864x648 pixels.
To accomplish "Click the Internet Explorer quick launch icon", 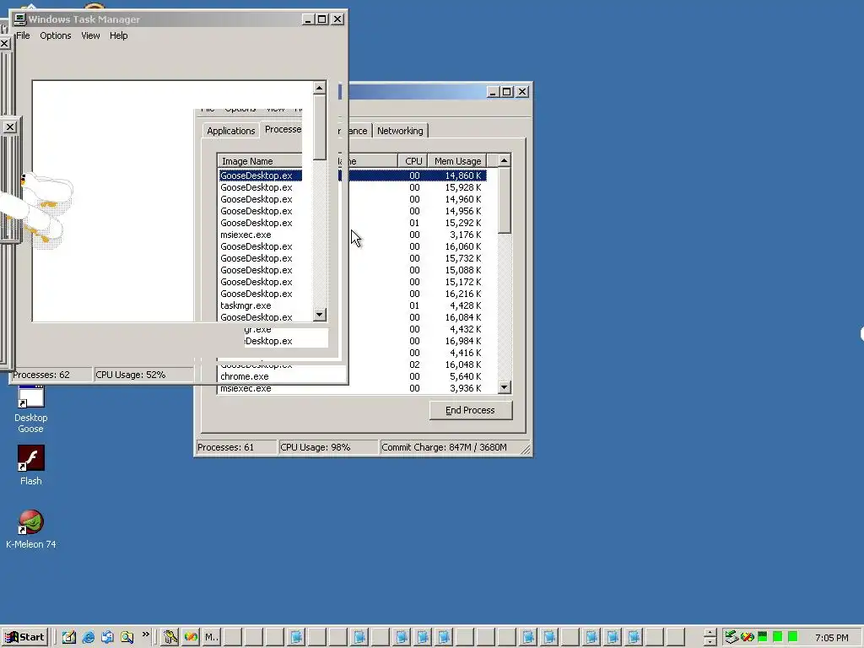I will pos(88,637).
